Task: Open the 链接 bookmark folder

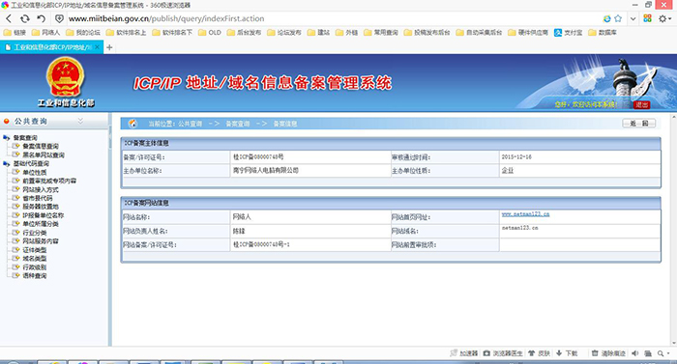Action: pyautogui.click(x=15, y=33)
